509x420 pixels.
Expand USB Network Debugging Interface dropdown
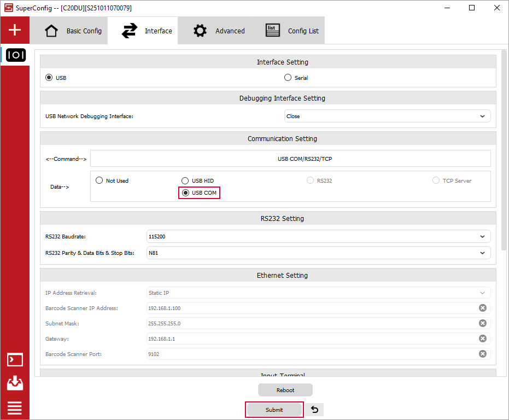point(387,116)
